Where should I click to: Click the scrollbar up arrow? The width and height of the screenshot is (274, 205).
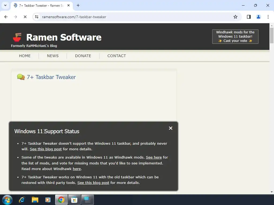coord(272,25)
